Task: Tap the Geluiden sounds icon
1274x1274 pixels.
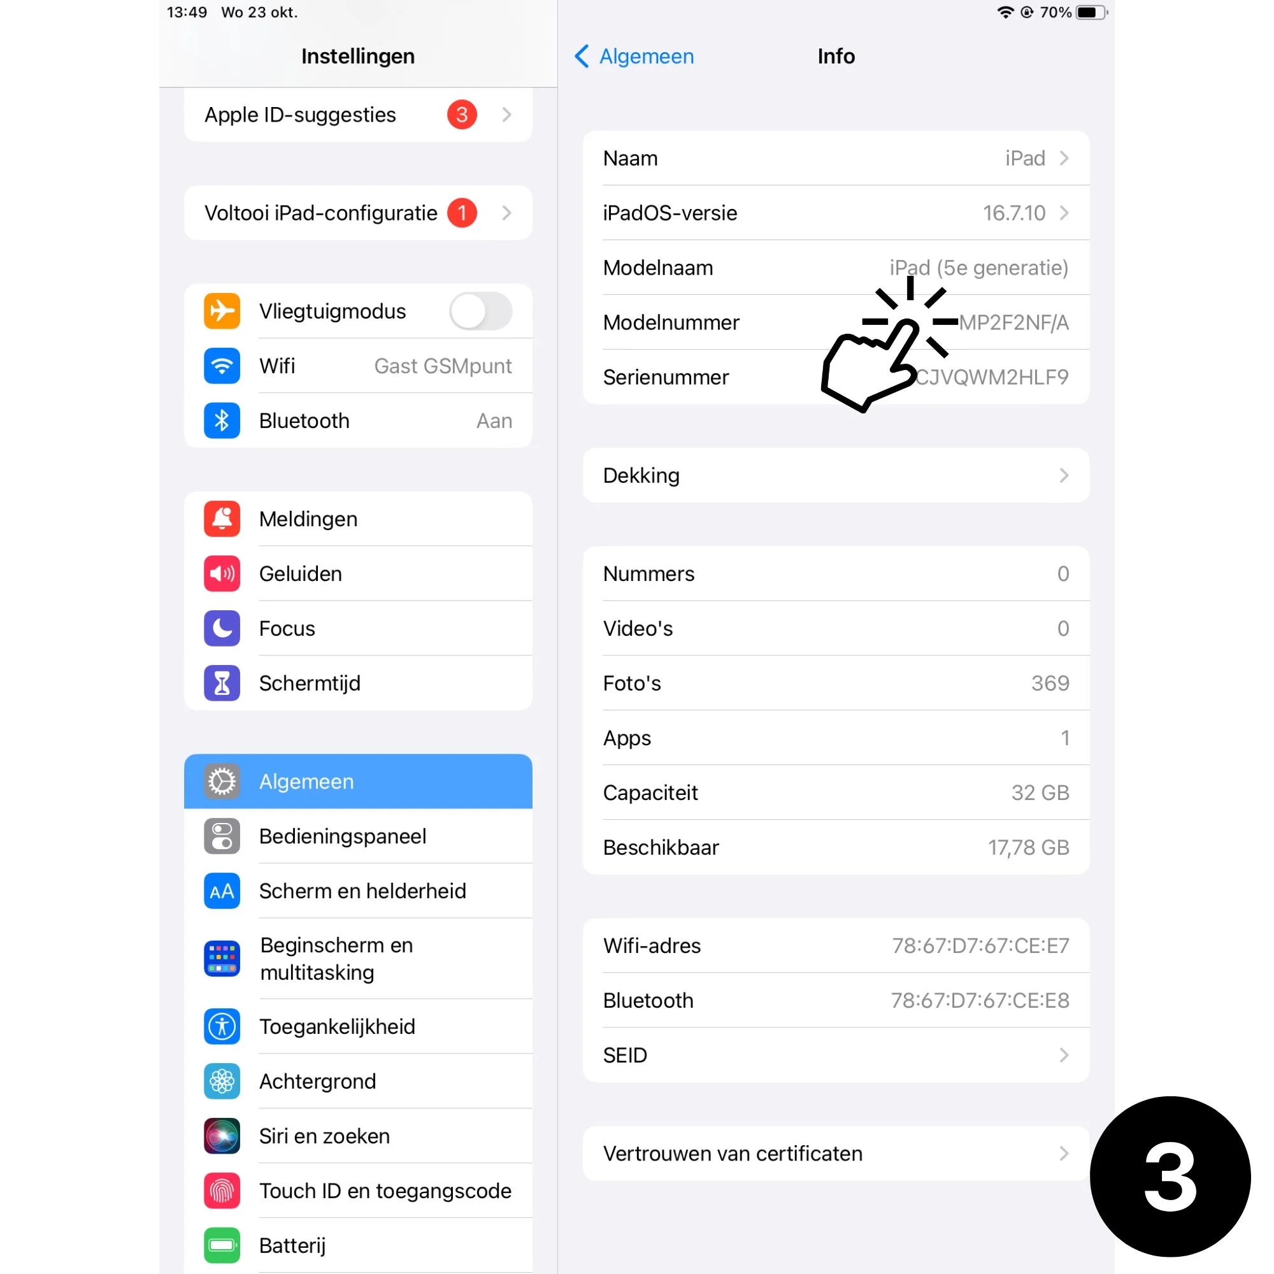Action: tap(223, 574)
